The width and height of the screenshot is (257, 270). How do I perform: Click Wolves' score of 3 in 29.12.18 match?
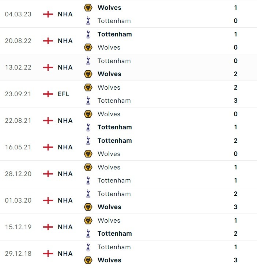point(235,260)
